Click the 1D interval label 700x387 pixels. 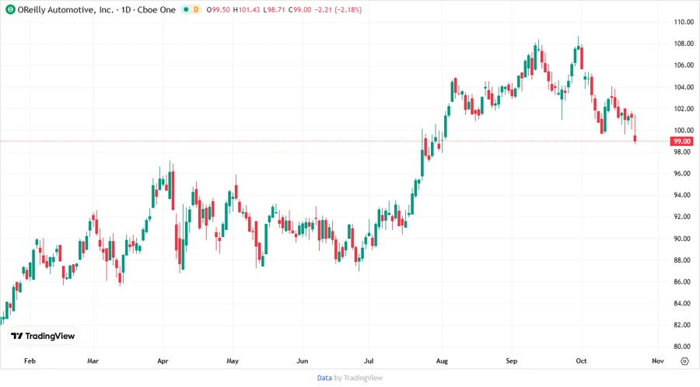[126, 9]
